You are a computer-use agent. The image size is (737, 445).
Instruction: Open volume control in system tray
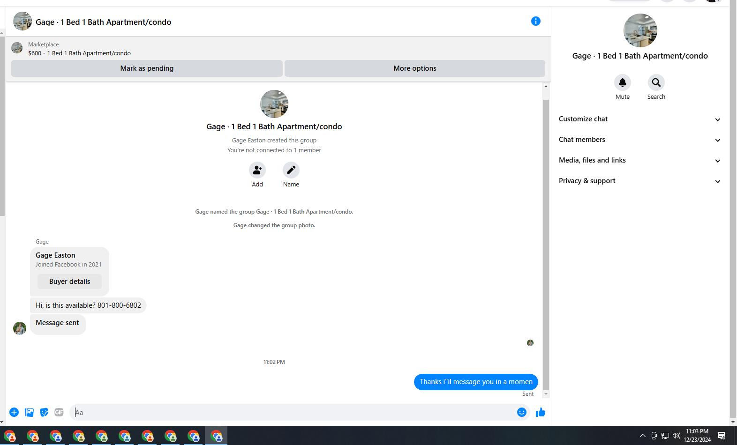click(676, 436)
